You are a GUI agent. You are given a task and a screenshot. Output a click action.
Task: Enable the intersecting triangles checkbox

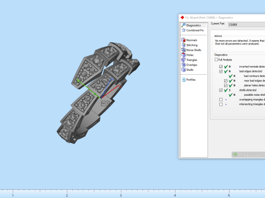(221, 105)
